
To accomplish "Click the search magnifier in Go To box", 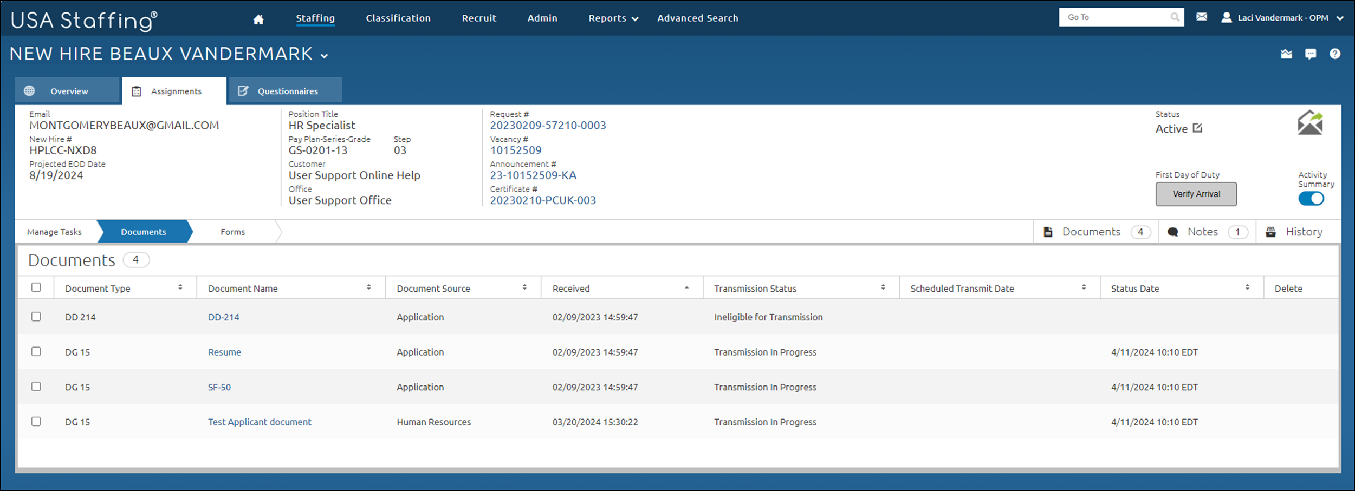I will [x=1174, y=17].
